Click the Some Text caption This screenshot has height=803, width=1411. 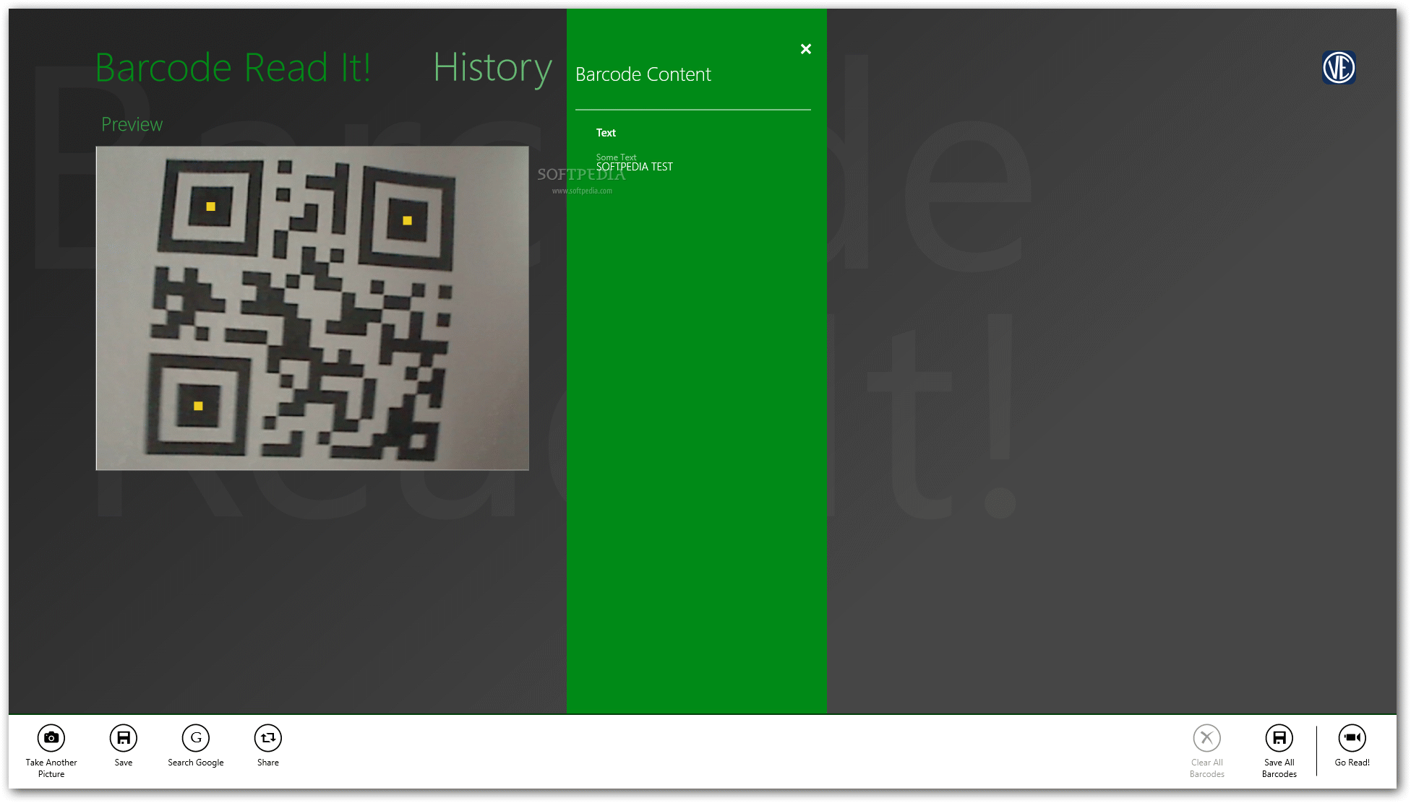(616, 157)
